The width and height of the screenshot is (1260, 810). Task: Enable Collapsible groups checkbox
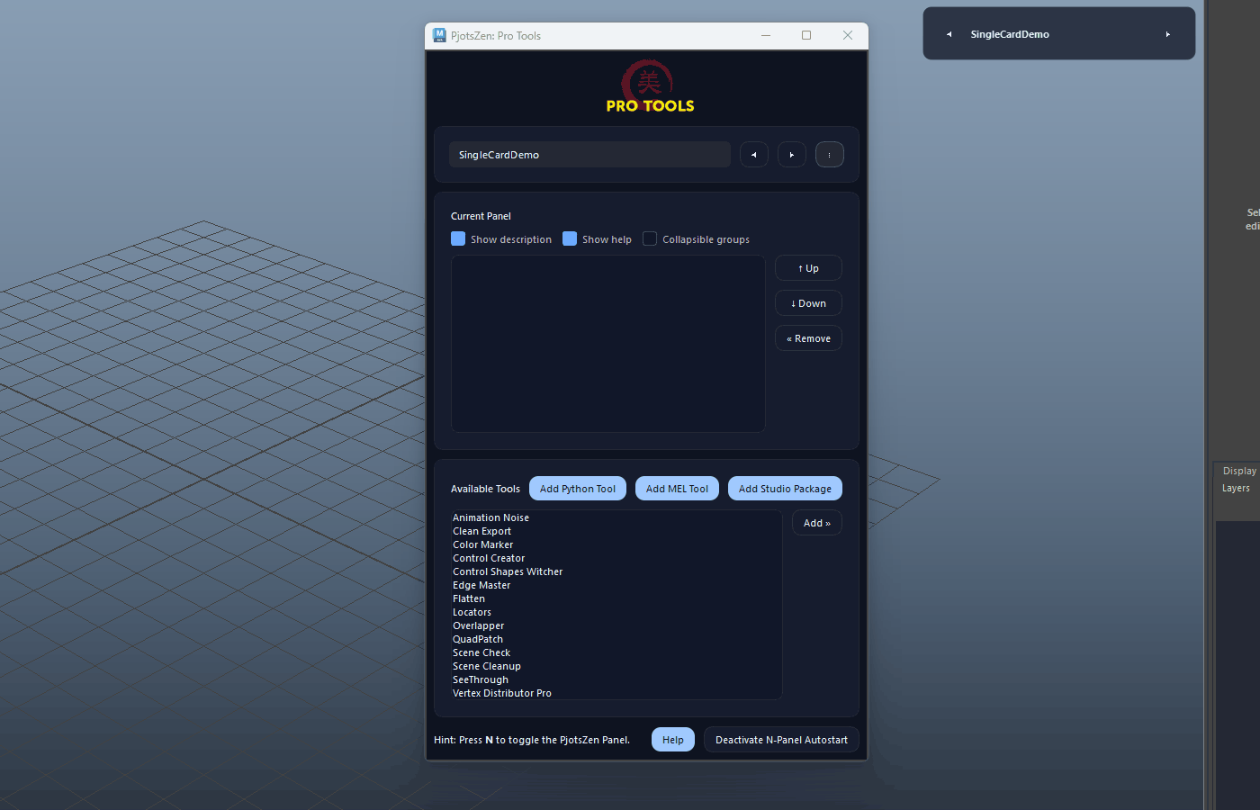click(650, 238)
